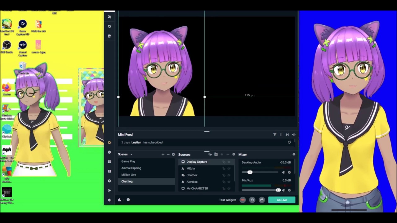The height and width of the screenshot is (223, 397).
Task: Select the Million Live scene
Action: point(146,175)
